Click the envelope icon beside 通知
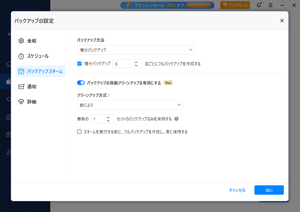 coord(21,87)
